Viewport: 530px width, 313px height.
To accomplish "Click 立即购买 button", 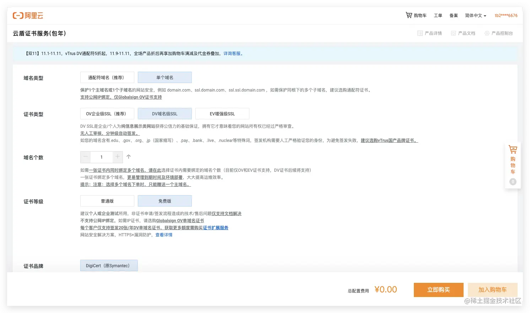I will click(439, 290).
